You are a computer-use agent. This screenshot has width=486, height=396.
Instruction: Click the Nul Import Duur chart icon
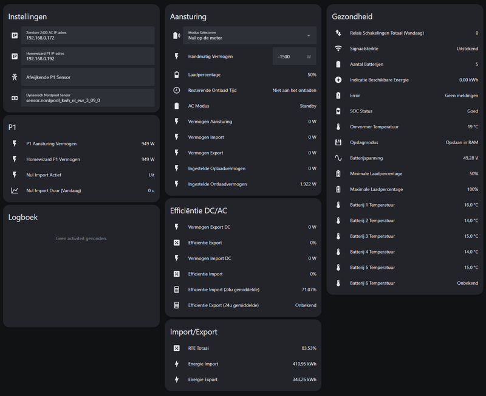15,190
